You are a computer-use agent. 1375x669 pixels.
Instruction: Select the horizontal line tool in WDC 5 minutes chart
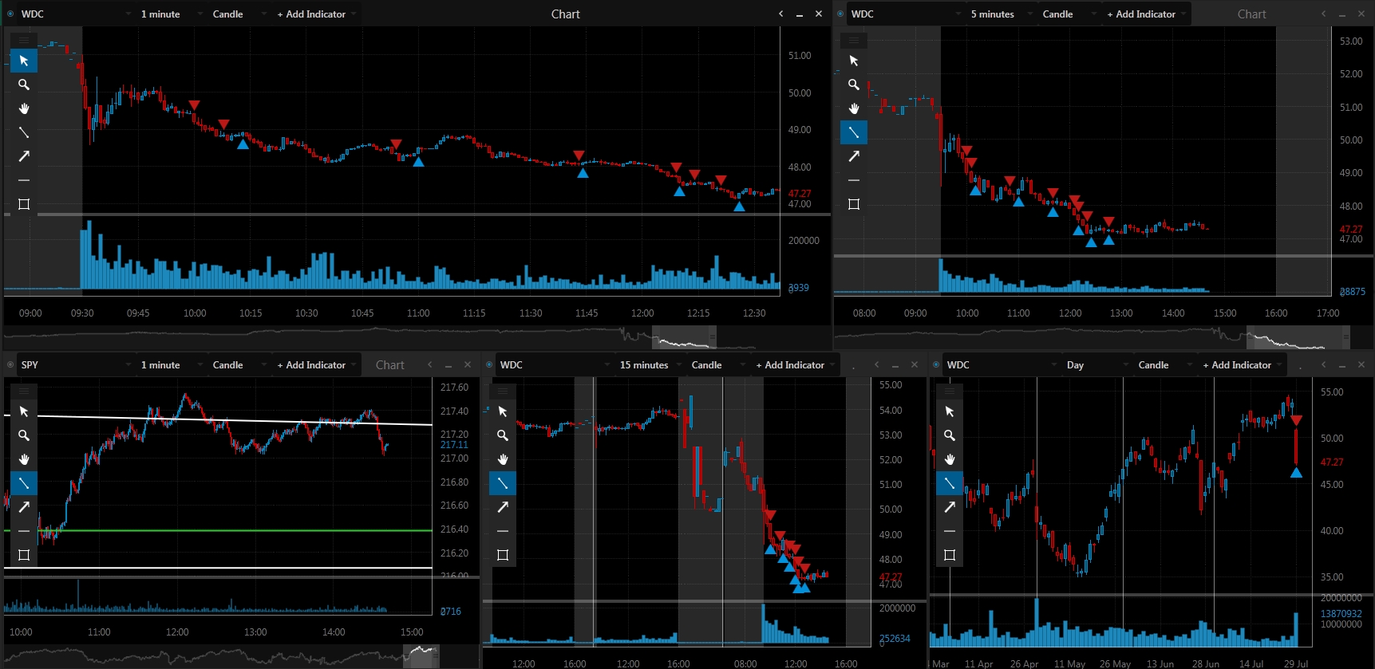coord(854,180)
